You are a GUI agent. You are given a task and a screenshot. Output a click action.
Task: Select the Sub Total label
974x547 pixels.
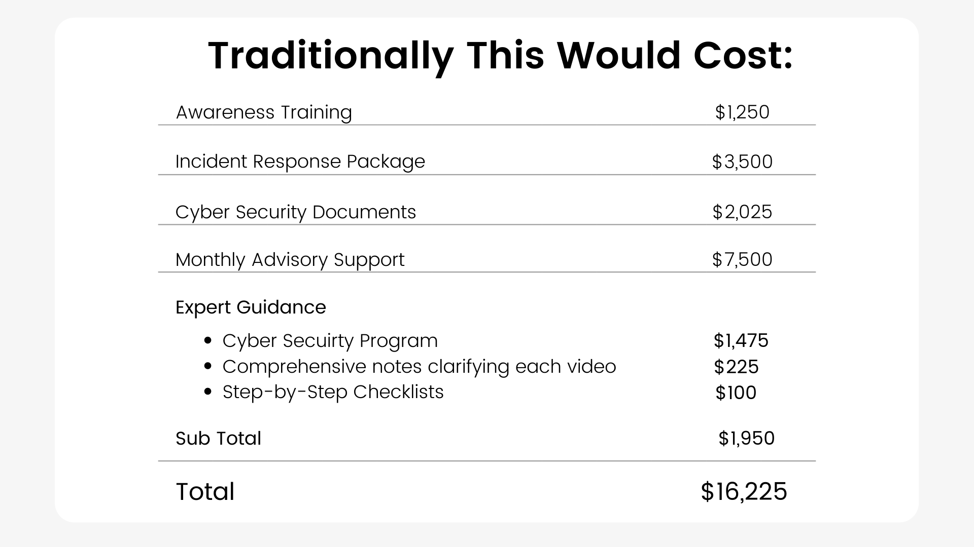click(x=218, y=439)
